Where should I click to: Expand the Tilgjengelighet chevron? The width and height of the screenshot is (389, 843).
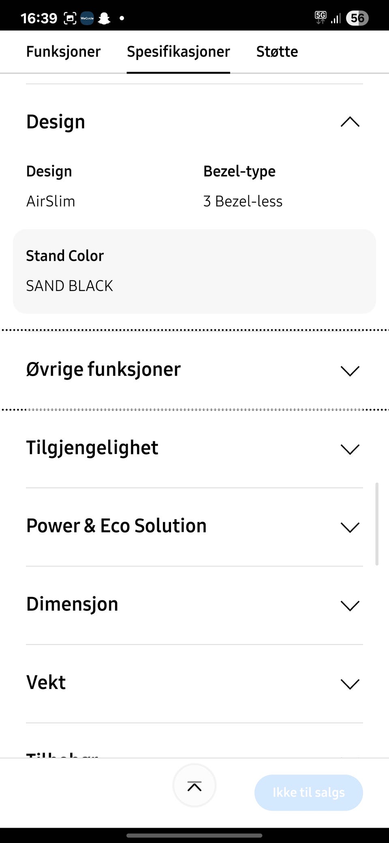point(350,449)
